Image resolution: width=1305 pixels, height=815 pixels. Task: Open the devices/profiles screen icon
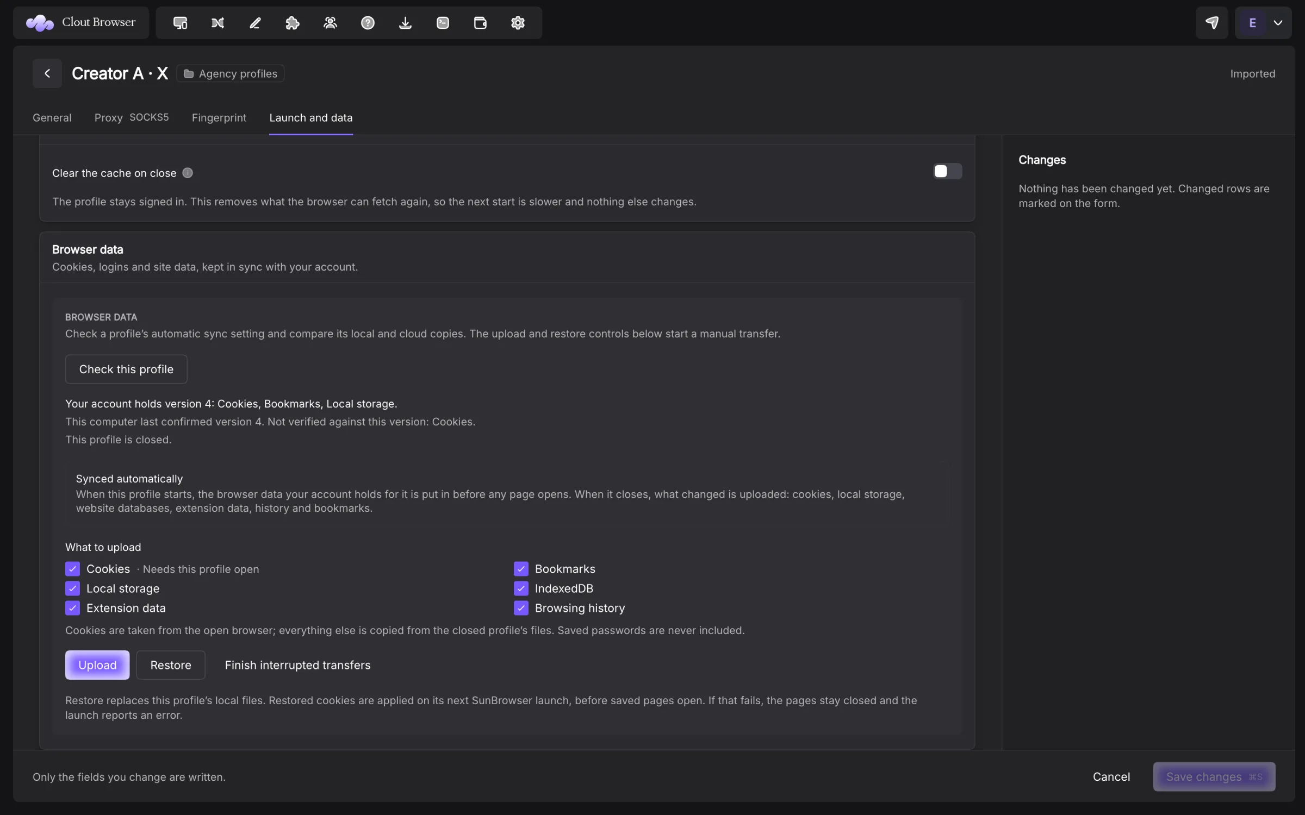click(180, 23)
